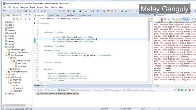Open the New file dropdown arrow
The height and width of the screenshot is (110, 196).
click(7, 11)
